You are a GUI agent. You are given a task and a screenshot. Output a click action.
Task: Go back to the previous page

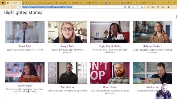[3, 7]
